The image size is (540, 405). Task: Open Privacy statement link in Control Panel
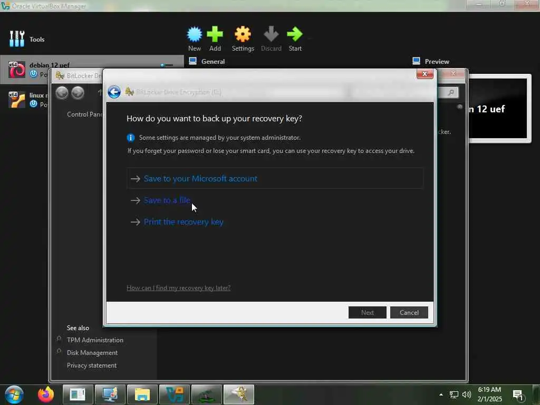coord(92,365)
